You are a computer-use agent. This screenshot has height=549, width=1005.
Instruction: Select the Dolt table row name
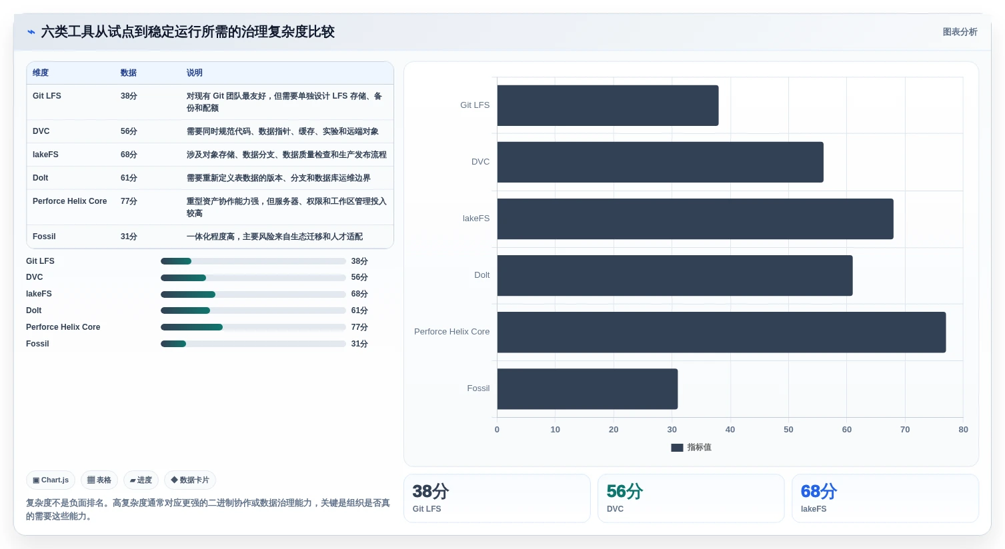click(41, 178)
